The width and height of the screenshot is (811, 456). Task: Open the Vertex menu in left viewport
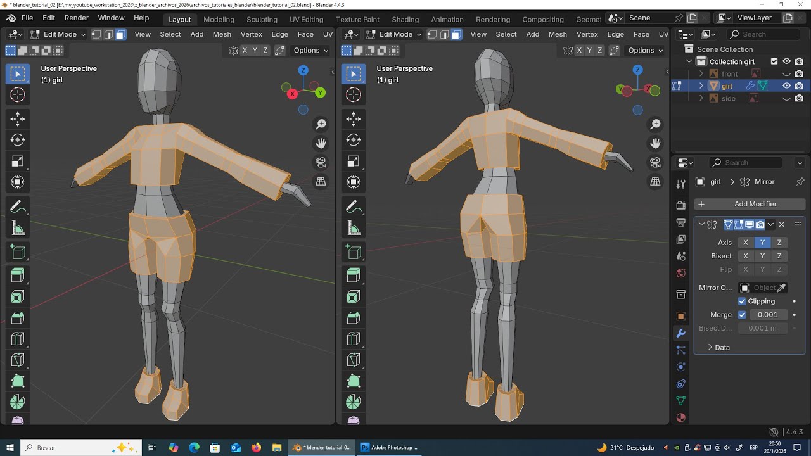[252, 34]
